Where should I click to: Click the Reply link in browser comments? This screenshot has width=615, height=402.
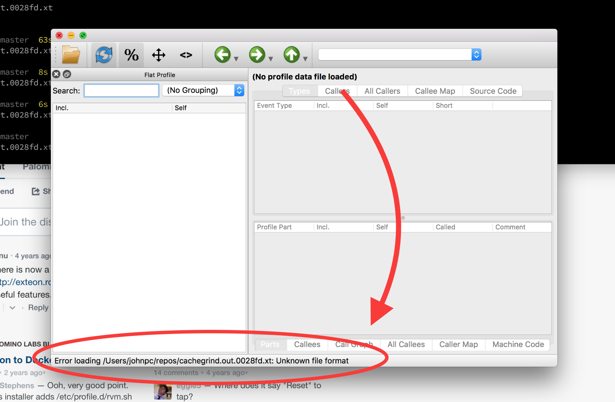[38, 308]
